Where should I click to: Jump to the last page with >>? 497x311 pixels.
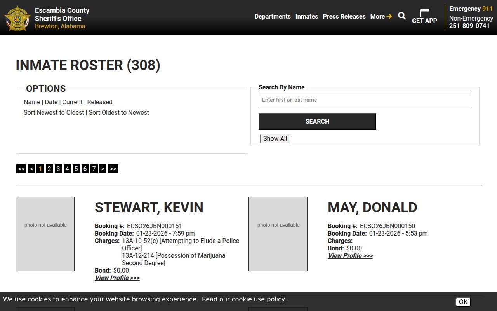pos(113,169)
